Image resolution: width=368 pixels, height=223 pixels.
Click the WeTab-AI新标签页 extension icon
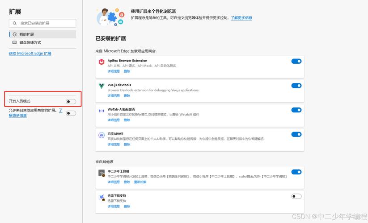(x=102, y=111)
